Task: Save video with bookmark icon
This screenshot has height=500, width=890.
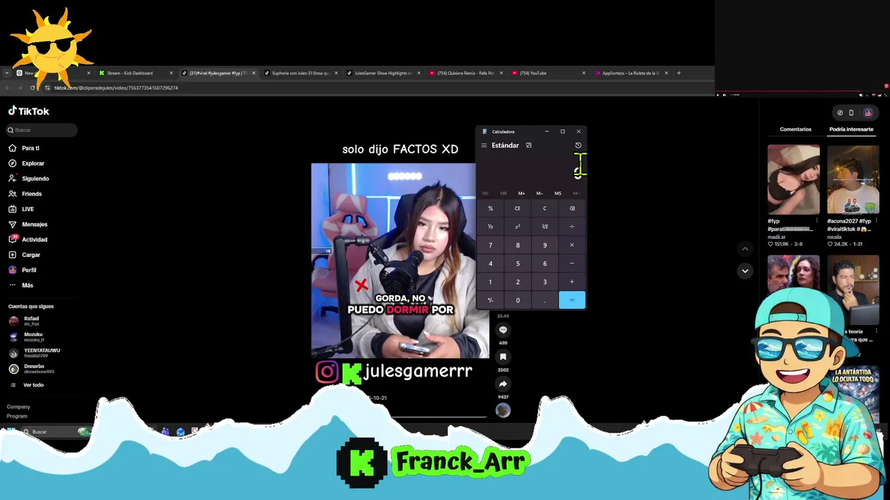Action: (503, 357)
